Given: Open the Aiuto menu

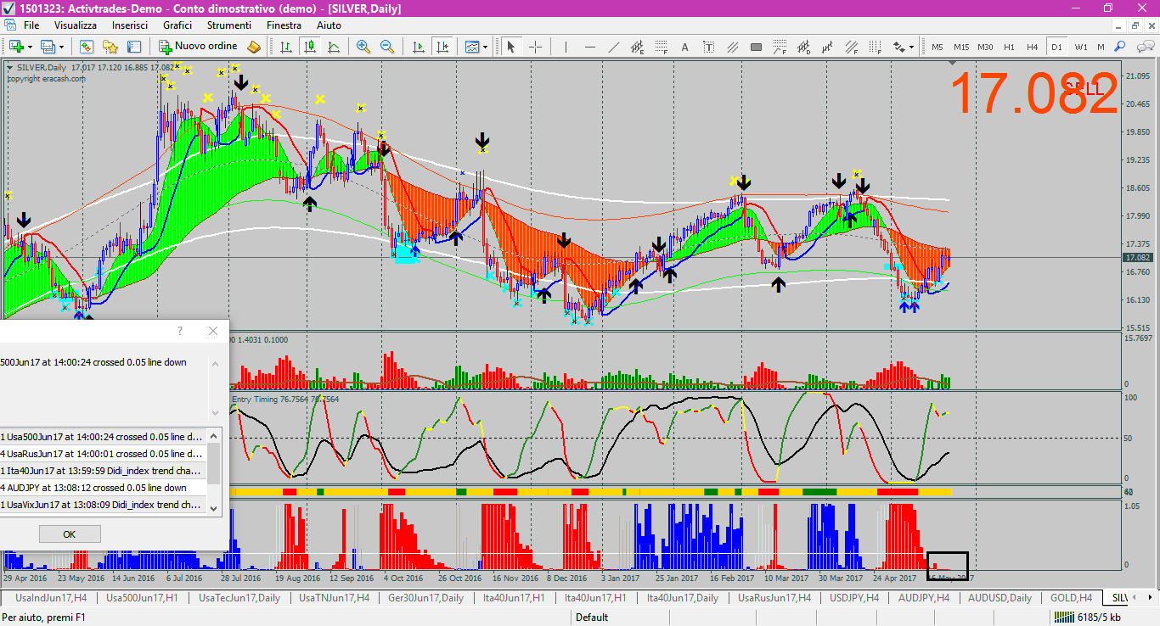Looking at the screenshot, I should 329,25.
